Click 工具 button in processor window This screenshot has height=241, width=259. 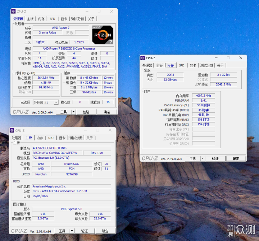(x=64, y=112)
